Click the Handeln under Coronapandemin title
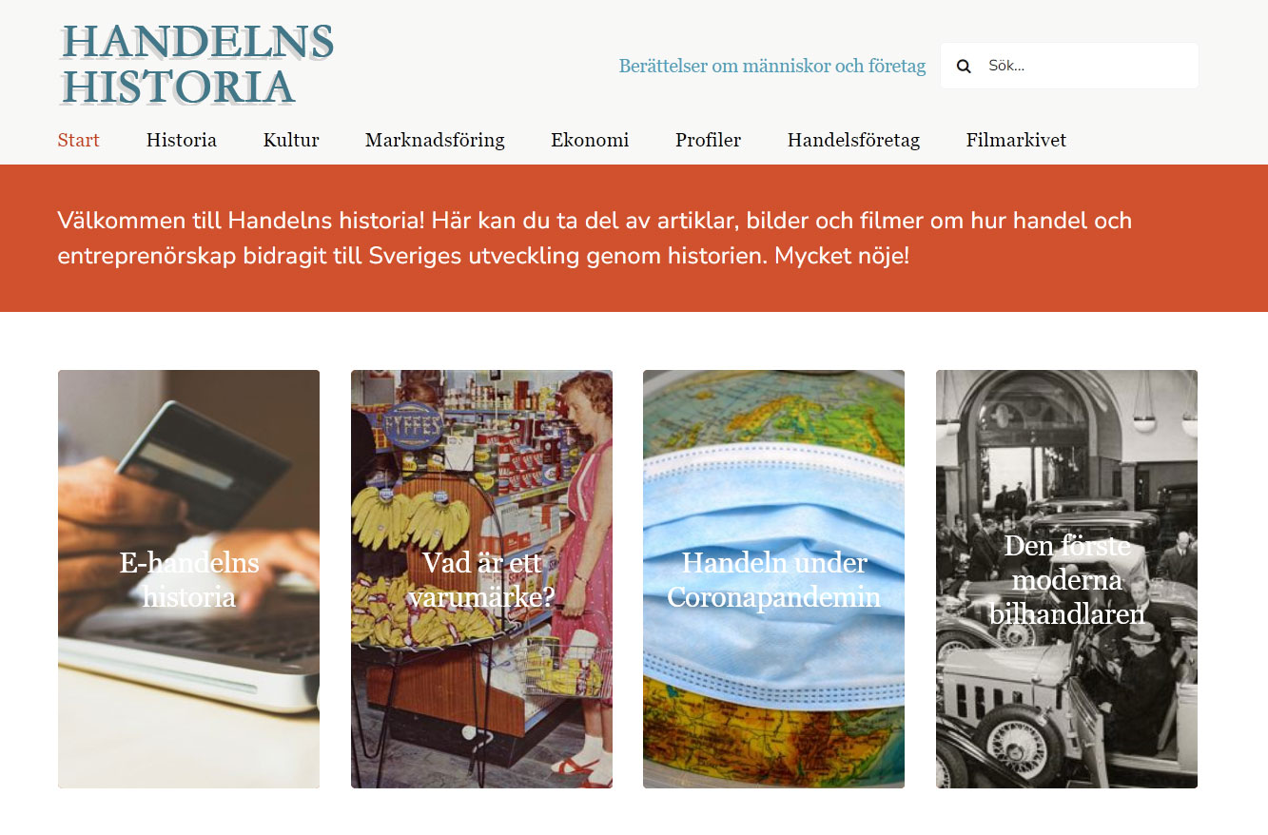 point(773,579)
